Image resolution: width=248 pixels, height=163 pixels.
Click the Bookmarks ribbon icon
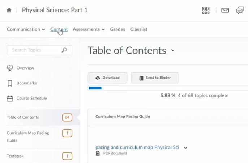point(10,83)
